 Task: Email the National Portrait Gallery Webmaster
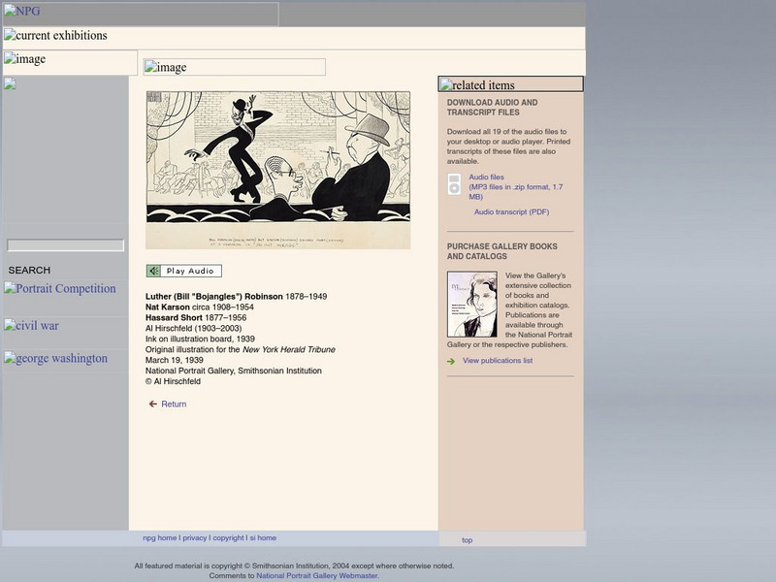317,576
